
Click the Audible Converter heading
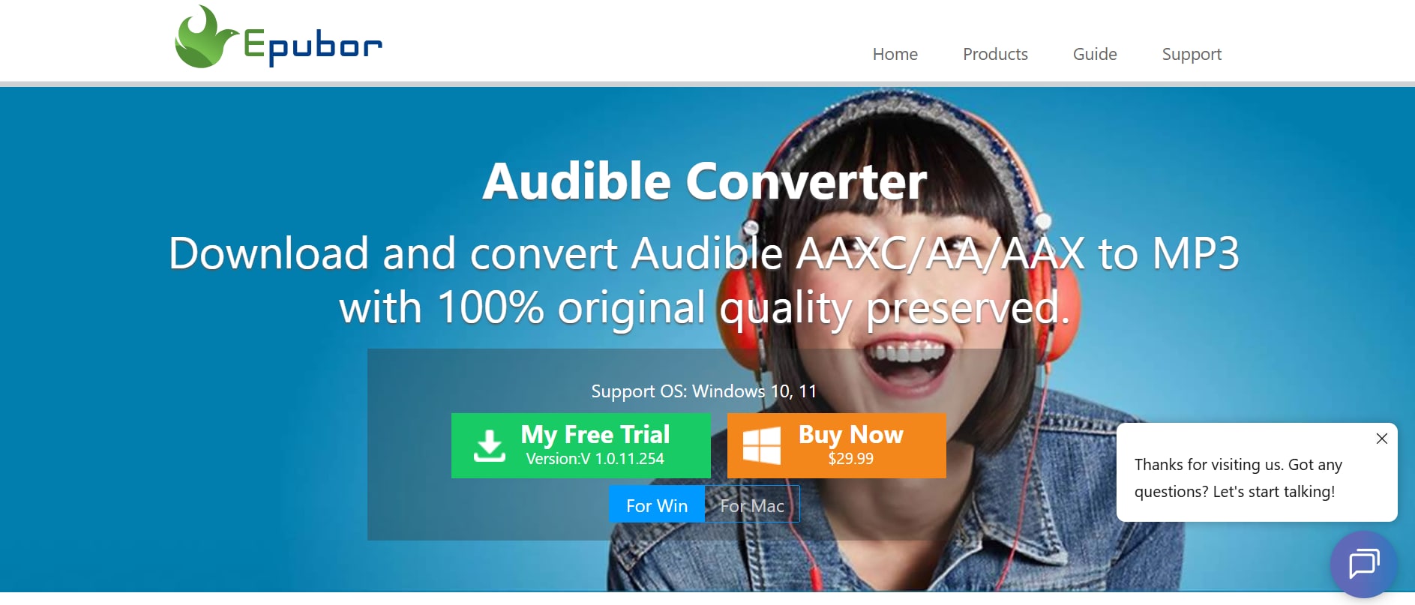(705, 181)
